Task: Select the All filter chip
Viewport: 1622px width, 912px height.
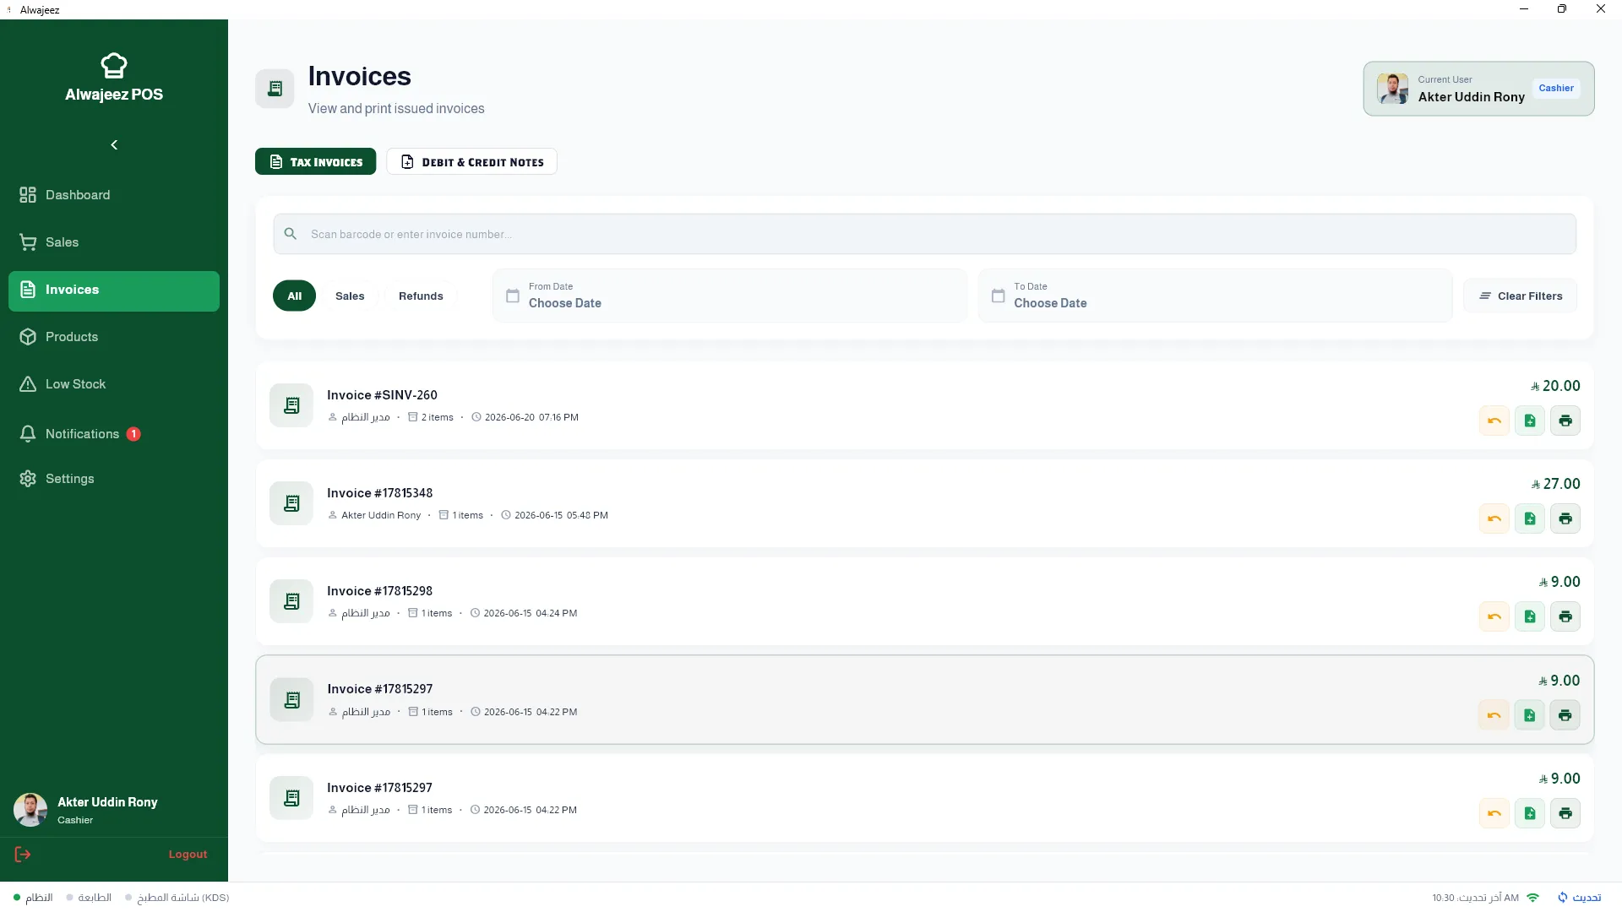Action: [x=294, y=296]
